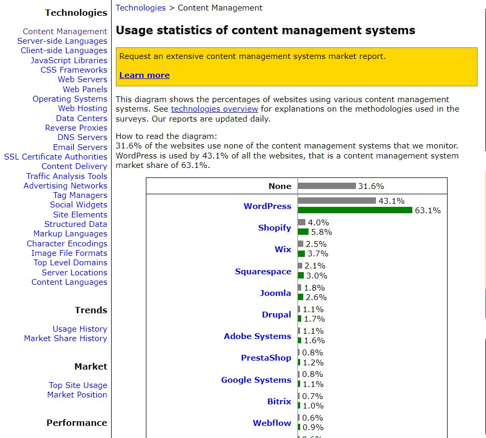
Task: Open Web Panels in sidebar
Action: point(85,89)
